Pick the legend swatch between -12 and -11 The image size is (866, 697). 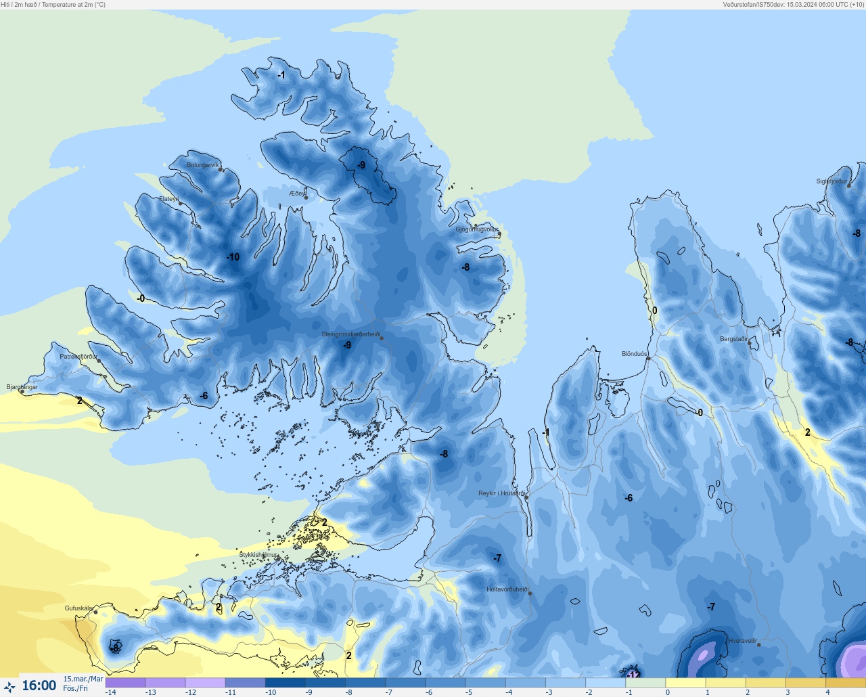(206, 683)
